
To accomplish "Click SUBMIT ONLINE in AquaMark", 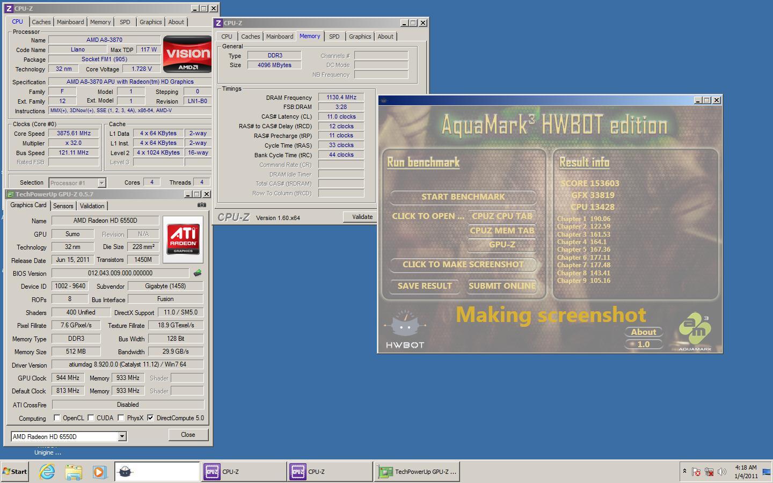I will pos(502,286).
